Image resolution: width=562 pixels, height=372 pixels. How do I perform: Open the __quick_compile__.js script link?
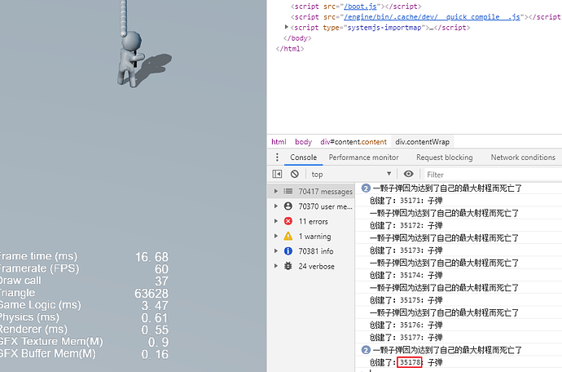coord(432,17)
